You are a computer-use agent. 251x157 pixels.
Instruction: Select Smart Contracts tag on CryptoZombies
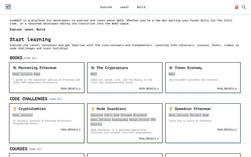(x=22, y=115)
